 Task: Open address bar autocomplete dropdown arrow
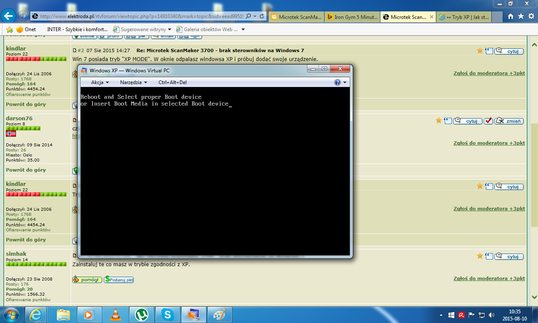[255, 16]
